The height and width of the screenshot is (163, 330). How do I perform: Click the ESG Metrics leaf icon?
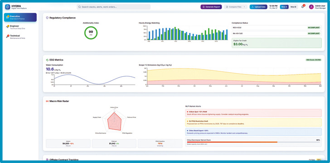coord(47,60)
